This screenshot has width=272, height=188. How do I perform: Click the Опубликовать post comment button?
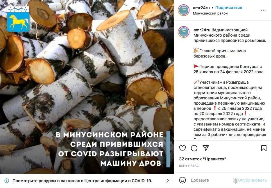[252, 180]
